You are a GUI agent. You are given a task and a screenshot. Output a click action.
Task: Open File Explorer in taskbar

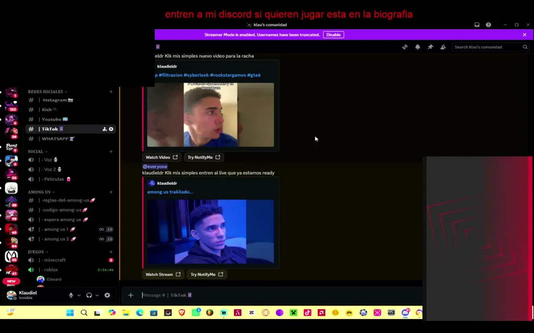[x=126, y=313]
